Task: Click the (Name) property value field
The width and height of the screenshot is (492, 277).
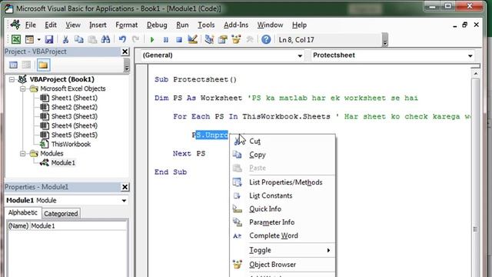Action: click(x=78, y=226)
